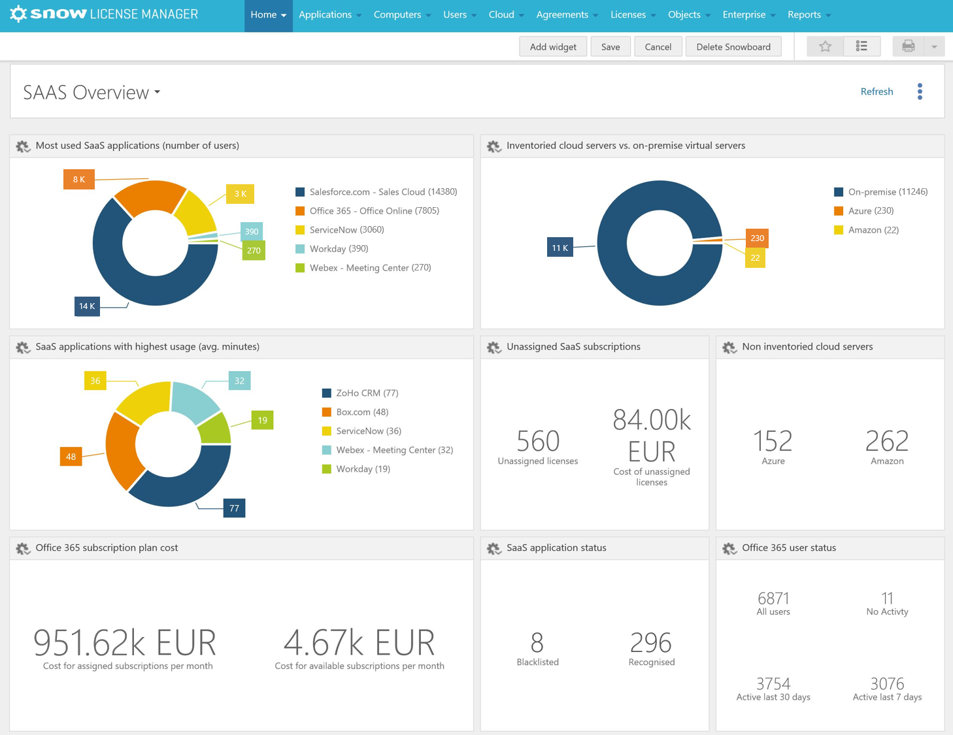
Task: Click Delete Snowboard button
Action: (x=733, y=46)
